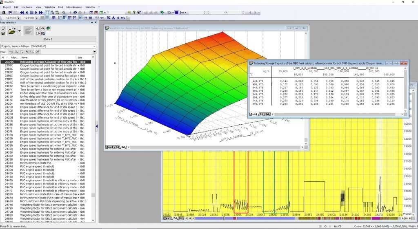Open project with yellow folder icon
The height and width of the screenshot is (229, 418).
tap(12, 31)
